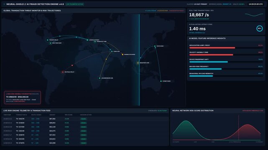Screen dimensions: 268x150
Task: Click the 96% latency gauge ring
Action: 260,28
